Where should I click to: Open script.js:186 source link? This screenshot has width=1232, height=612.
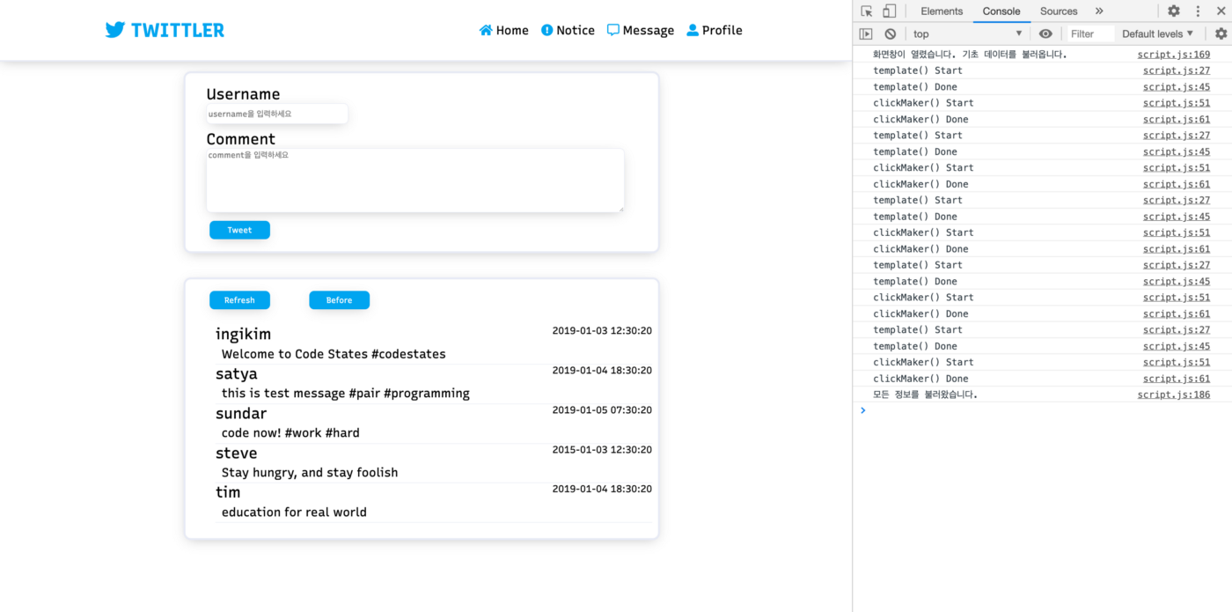[x=1174, y=394]
